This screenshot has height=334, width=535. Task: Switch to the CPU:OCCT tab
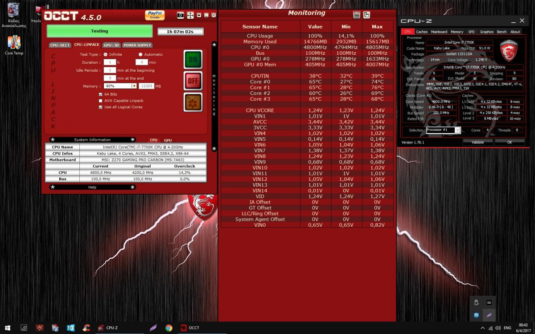tap(60, 45)
